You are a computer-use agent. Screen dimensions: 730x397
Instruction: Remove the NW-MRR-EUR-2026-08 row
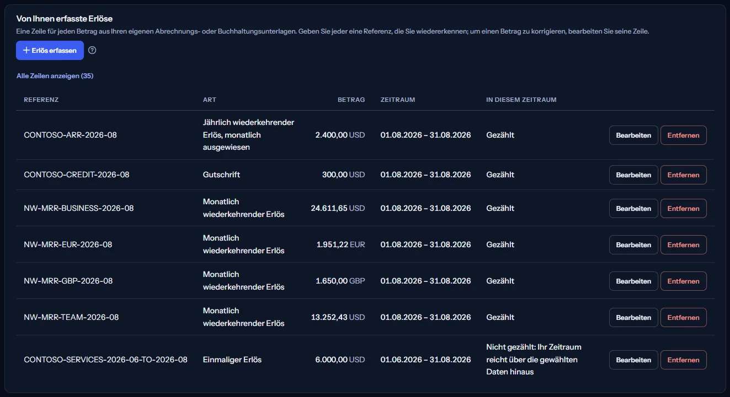coord(683,244)
